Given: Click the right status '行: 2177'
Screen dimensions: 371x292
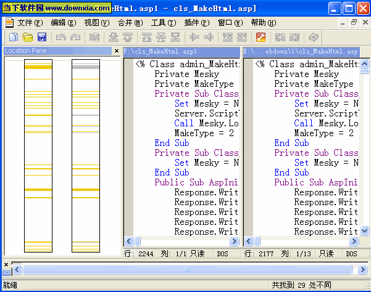Looking at the screenshot, I should point(259,254).
